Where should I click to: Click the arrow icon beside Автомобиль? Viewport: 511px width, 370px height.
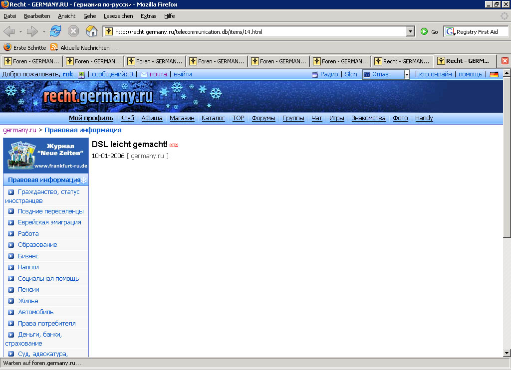(x=11, y=312)
